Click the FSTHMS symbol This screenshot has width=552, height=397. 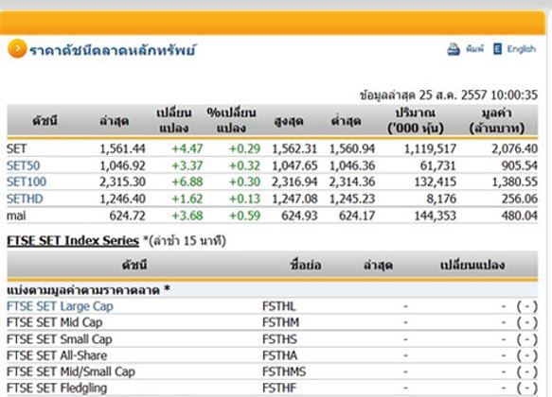click(x=284, y=371)
